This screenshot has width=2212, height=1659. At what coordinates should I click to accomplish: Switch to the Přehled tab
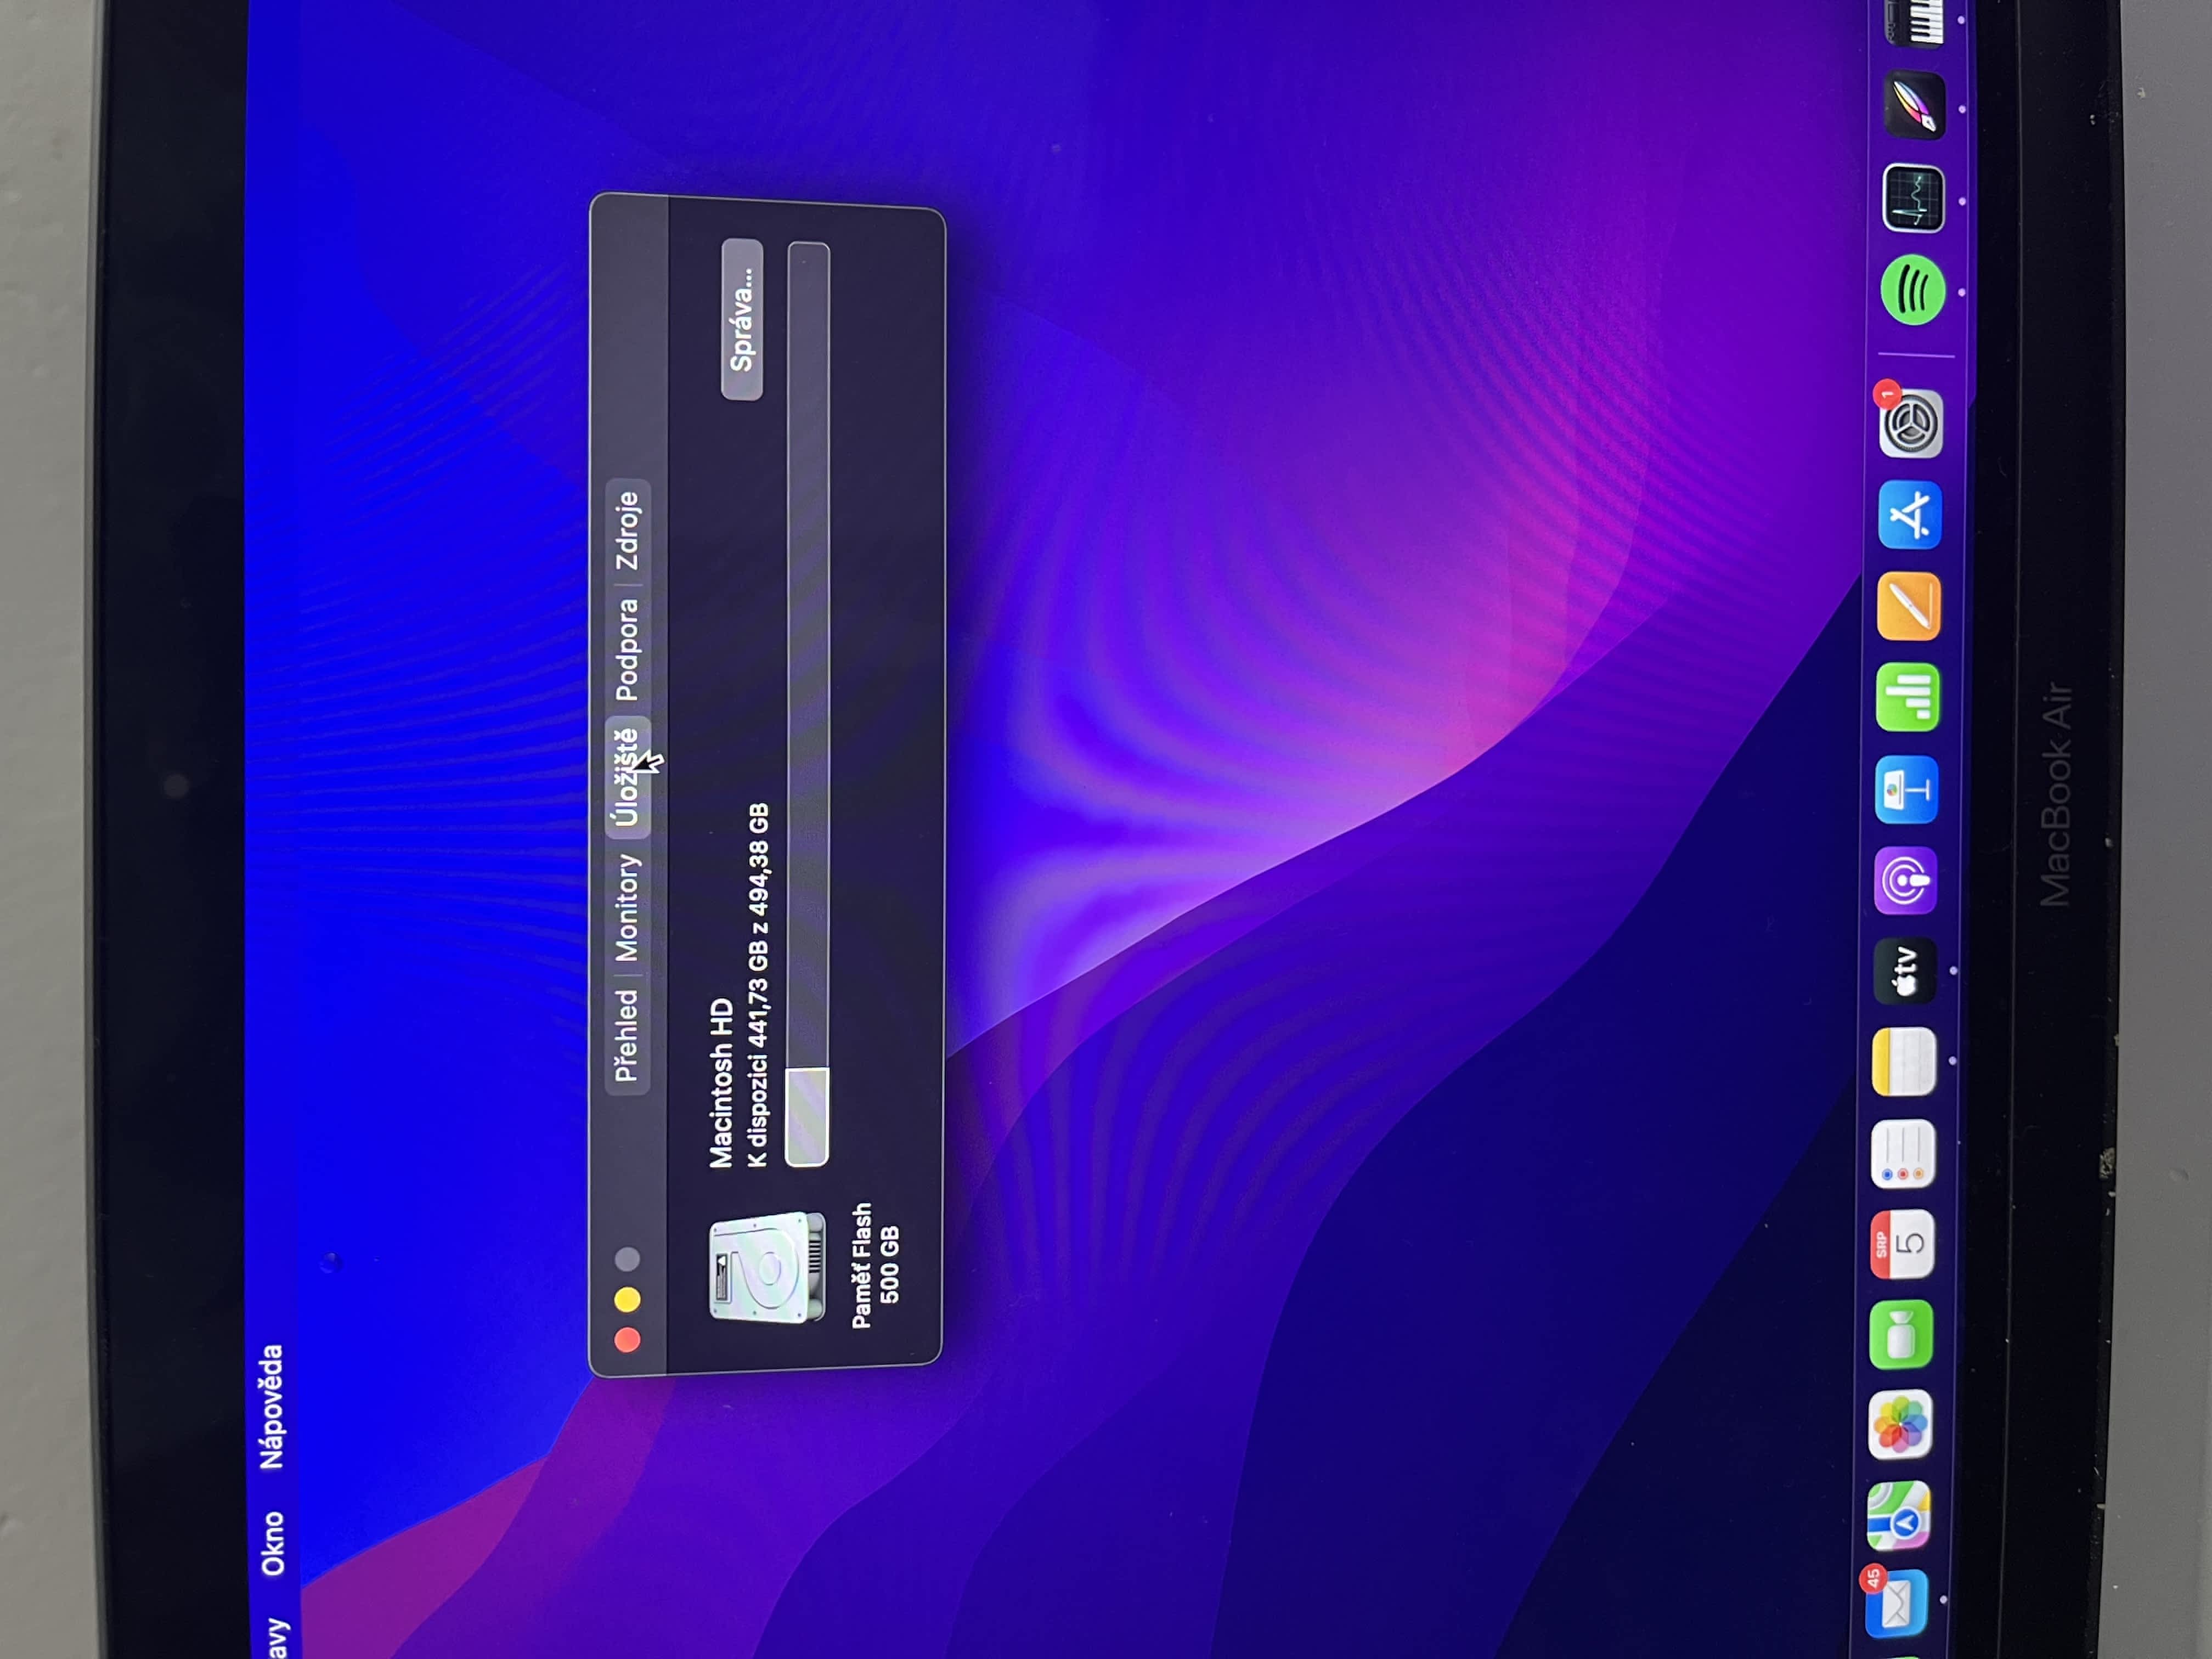pos(627,1035)
